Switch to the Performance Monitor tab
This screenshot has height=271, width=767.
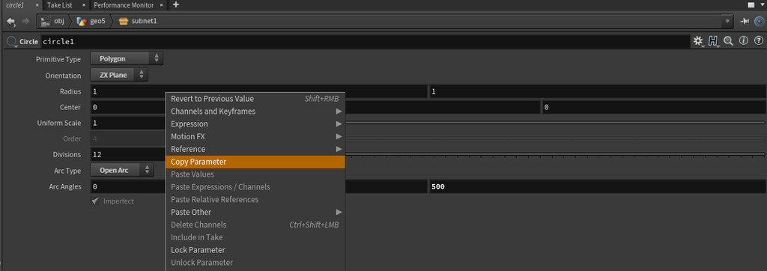coord(124,5)
